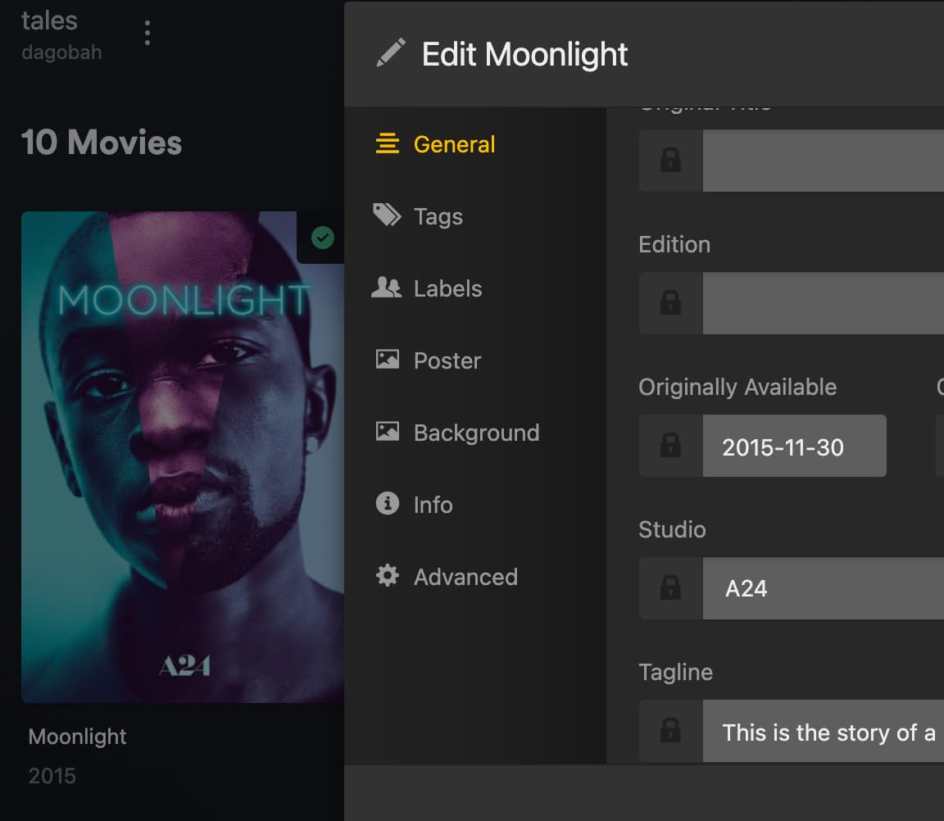This screenshot has width=944, height=821.
Task: Click the Originally Available label
Action: (737, 387)
